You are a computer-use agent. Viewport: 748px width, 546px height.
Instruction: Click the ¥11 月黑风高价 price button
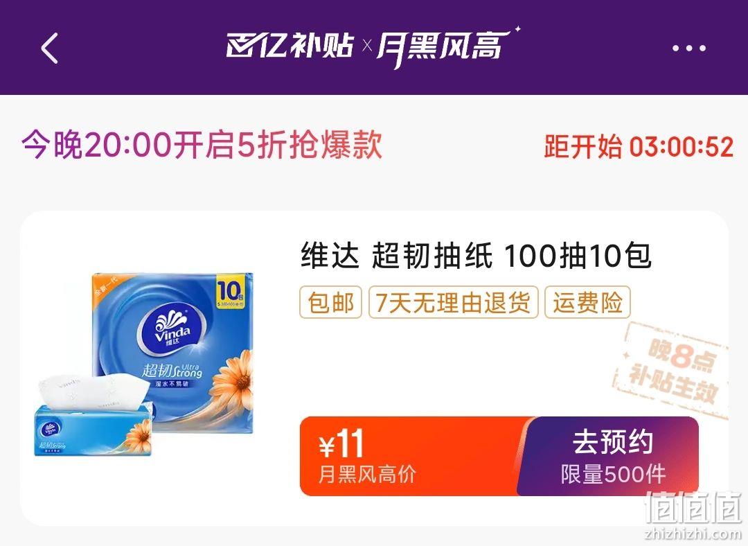[x=411, y=457]
